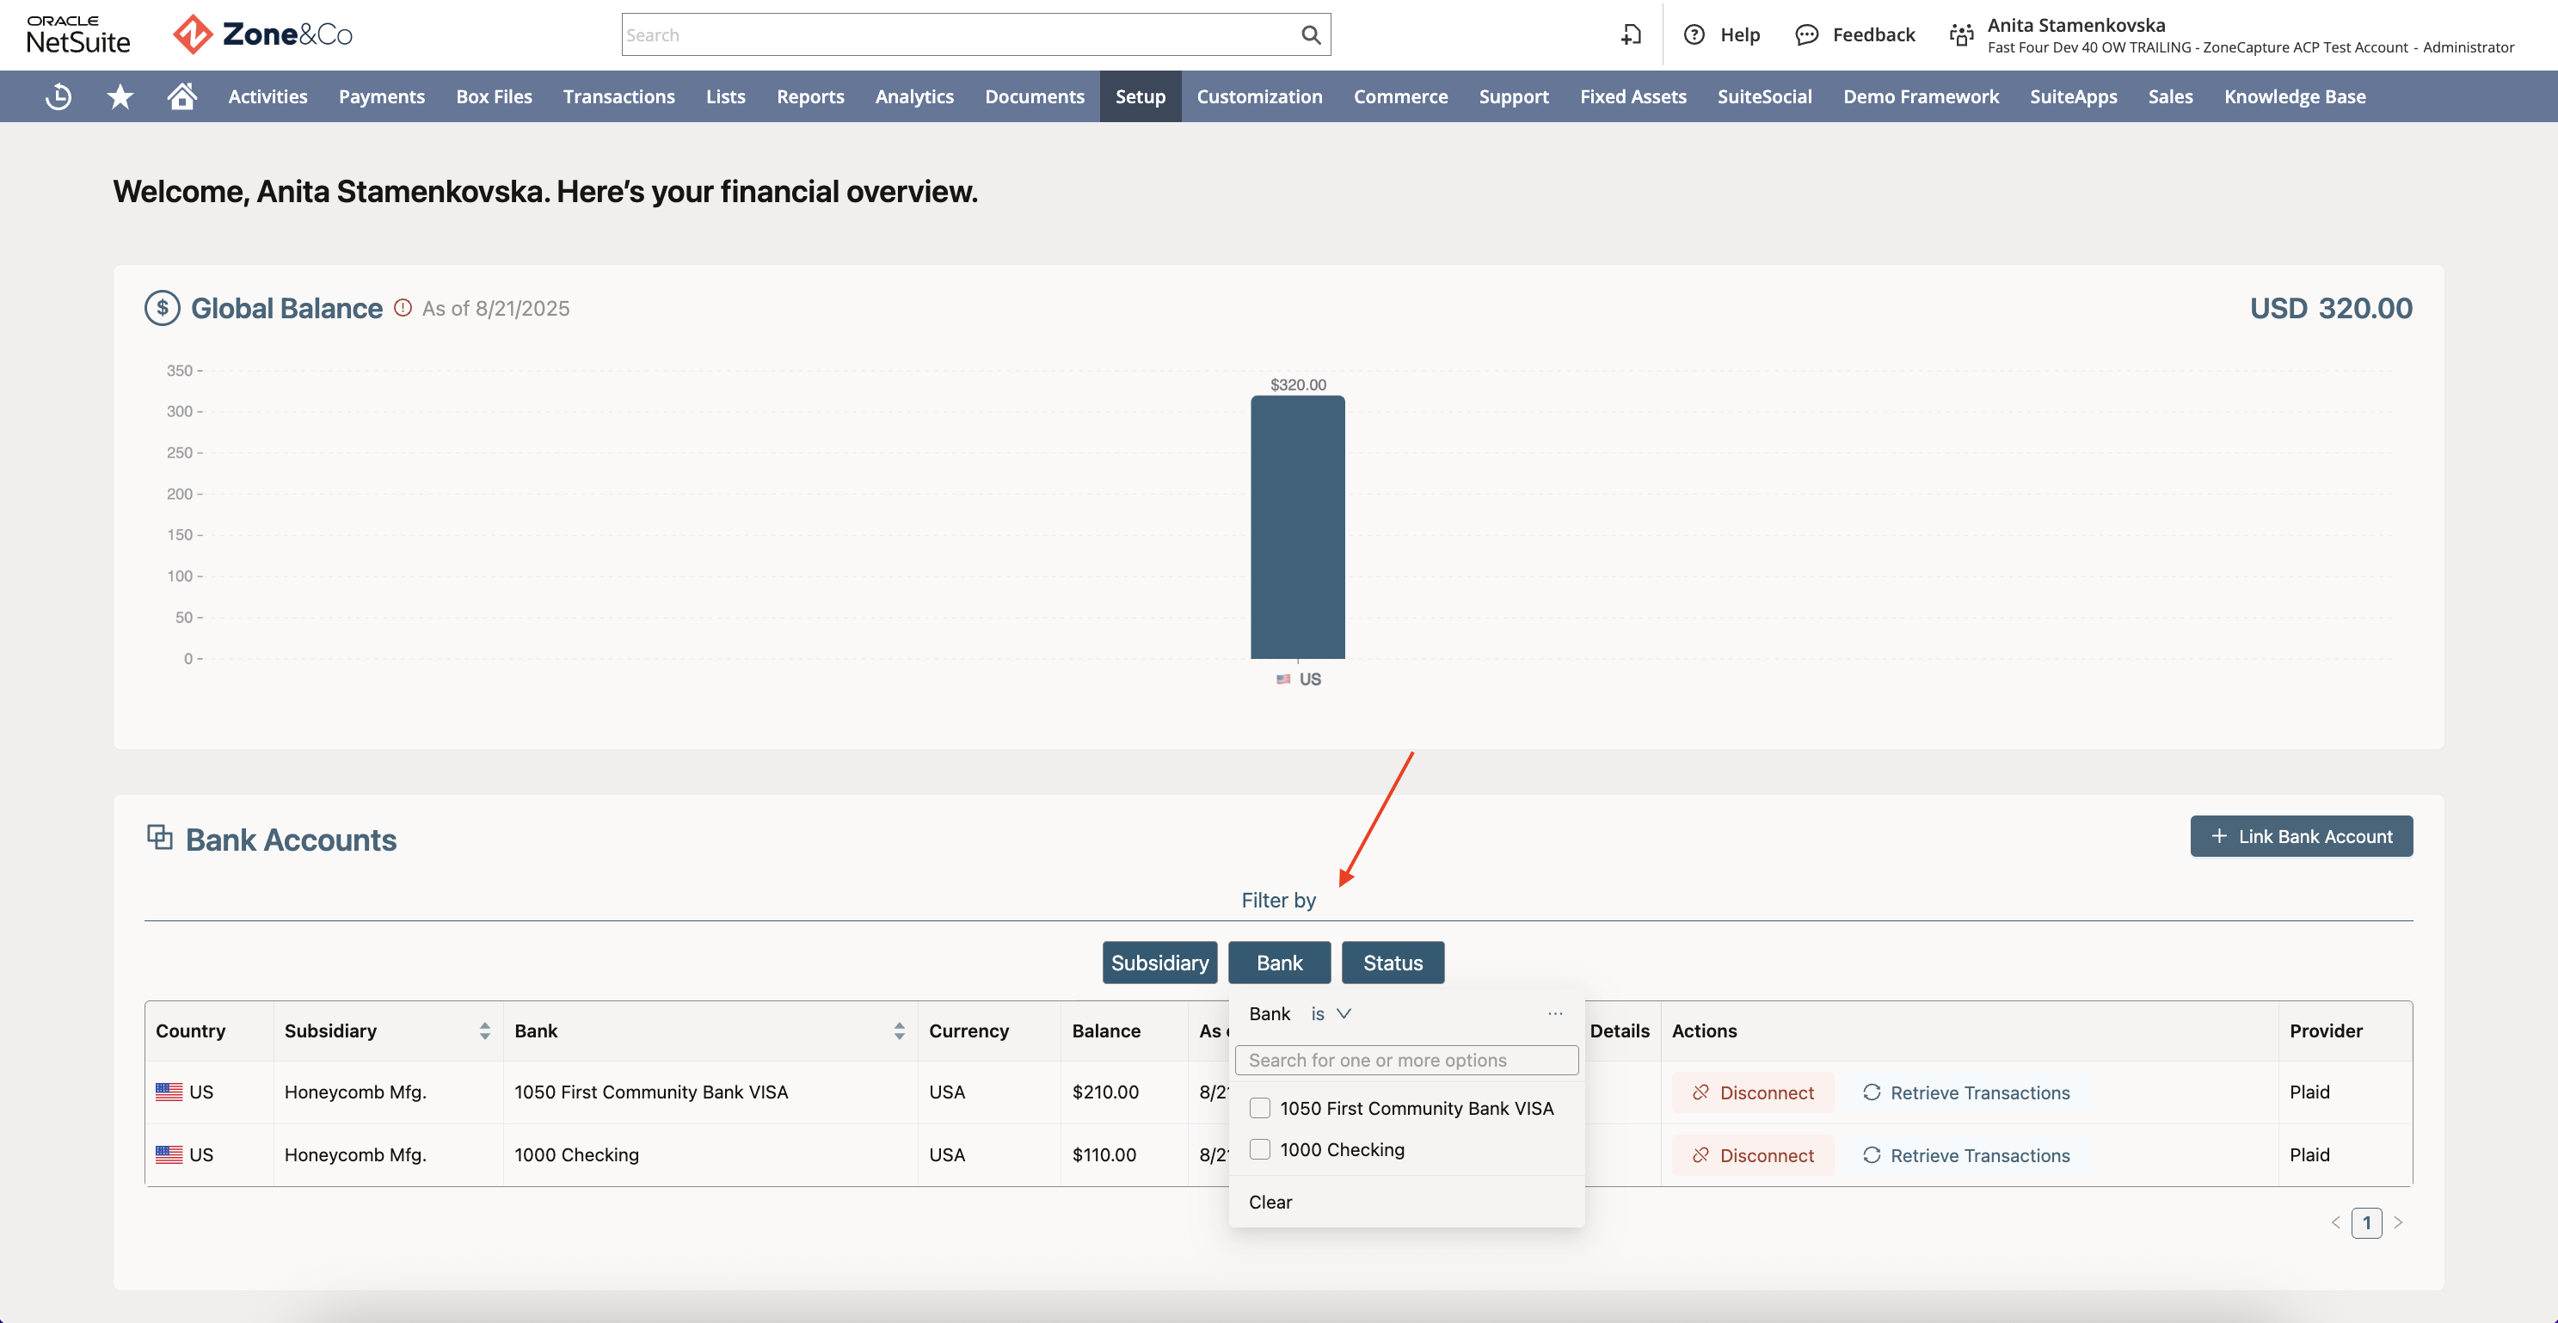Click the US bar in balance chart
The height and width of the screenshot is (1323, 2558).
[1297, 527]
